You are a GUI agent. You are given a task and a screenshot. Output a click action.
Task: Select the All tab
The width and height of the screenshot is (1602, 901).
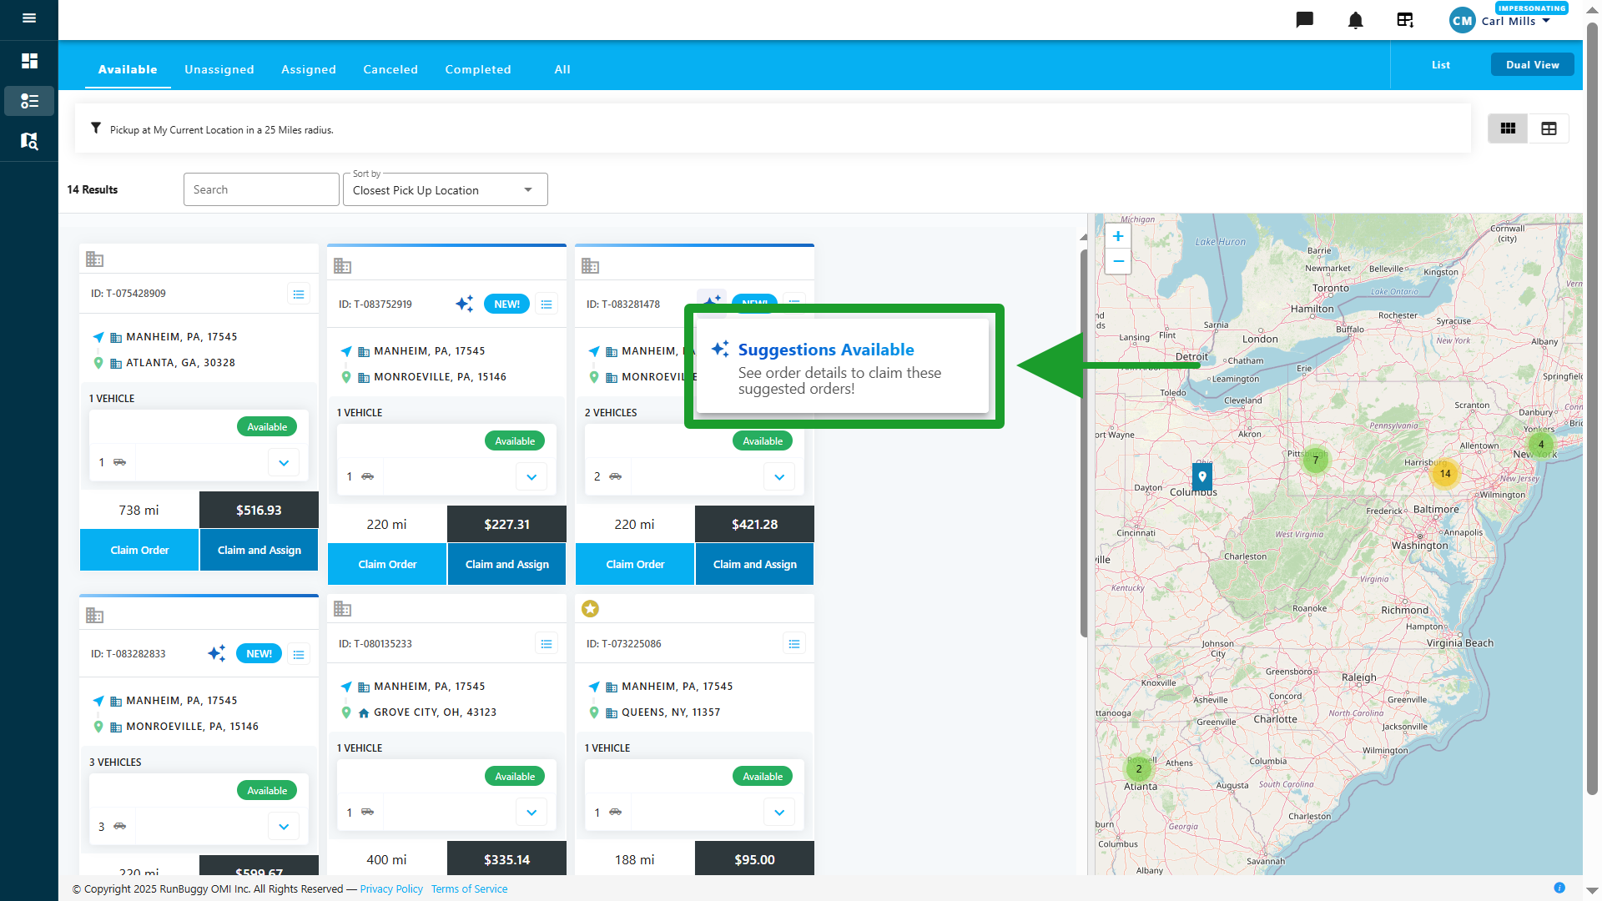coord(562,69)
